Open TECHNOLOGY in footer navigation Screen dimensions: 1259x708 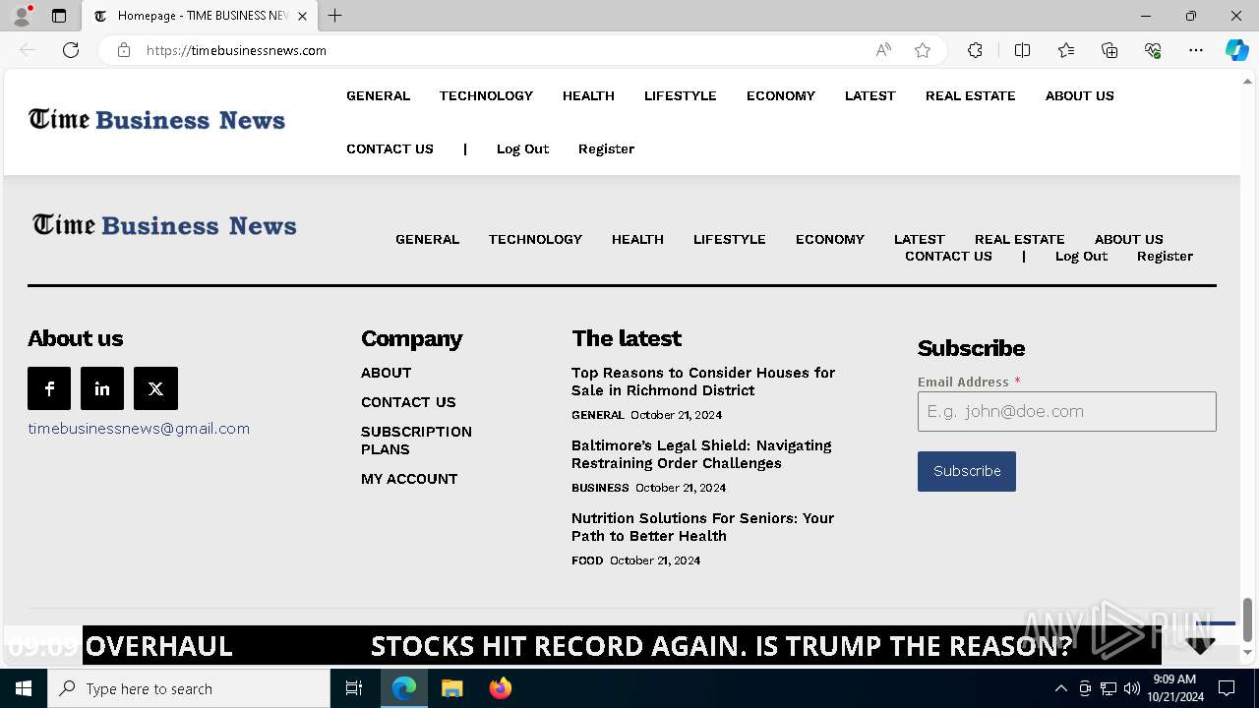(x=535, y=239)
